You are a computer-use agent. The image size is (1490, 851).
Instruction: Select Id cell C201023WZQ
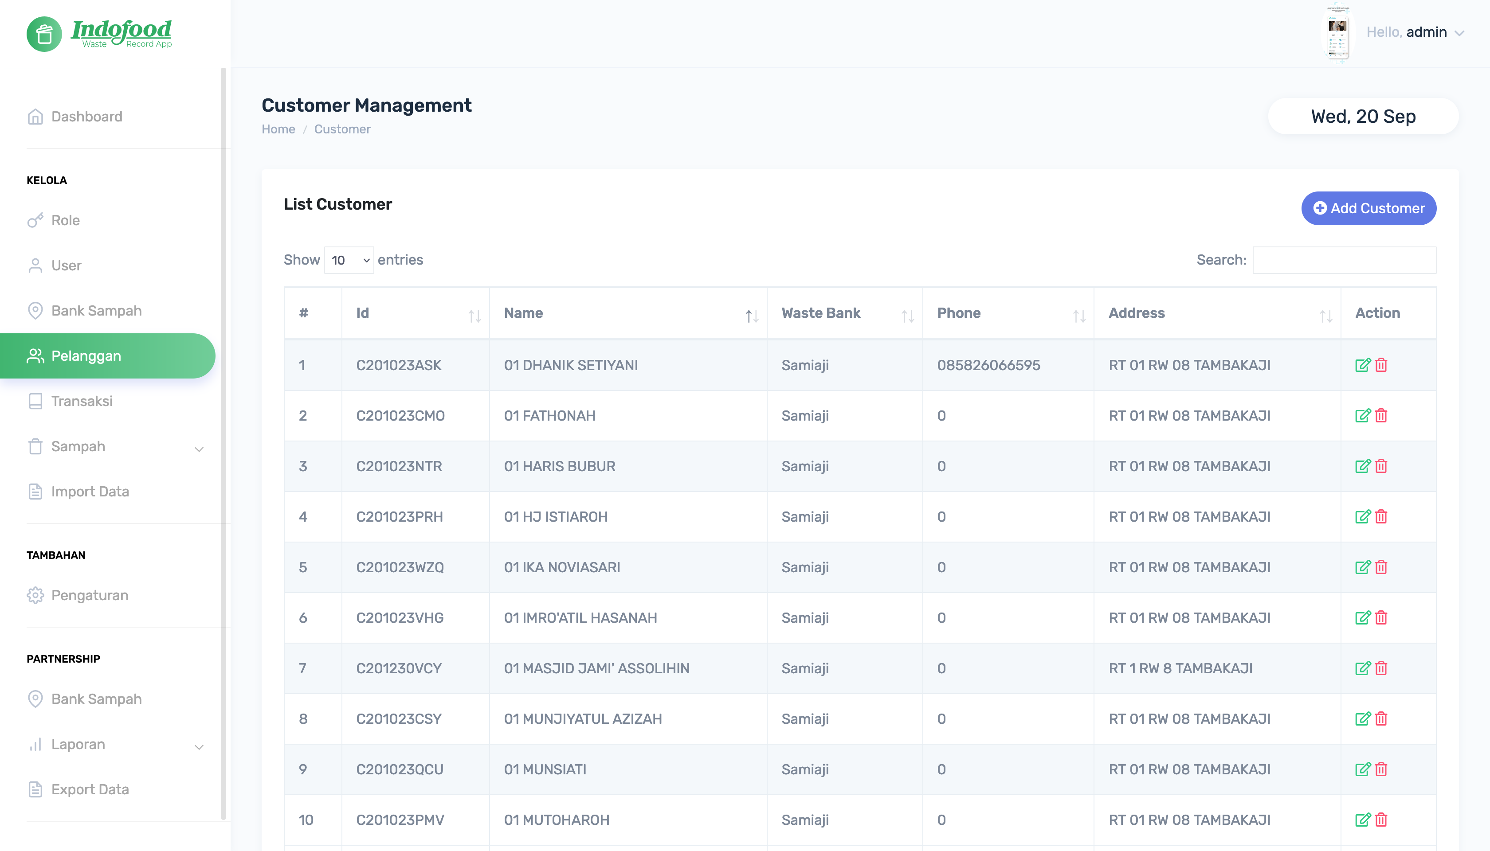400,567
